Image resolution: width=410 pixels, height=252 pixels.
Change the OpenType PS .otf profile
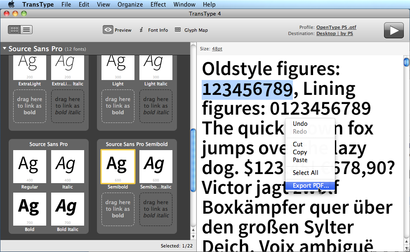[x=336, y=27]
